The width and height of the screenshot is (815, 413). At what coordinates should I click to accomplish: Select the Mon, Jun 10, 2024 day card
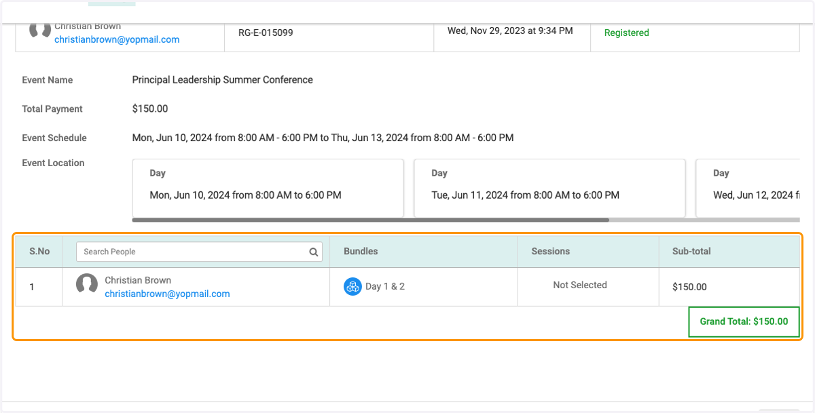[268, 188]
